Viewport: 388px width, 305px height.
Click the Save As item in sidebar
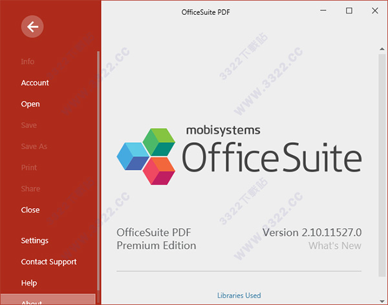pyautogui.click(x=34, y=147)
